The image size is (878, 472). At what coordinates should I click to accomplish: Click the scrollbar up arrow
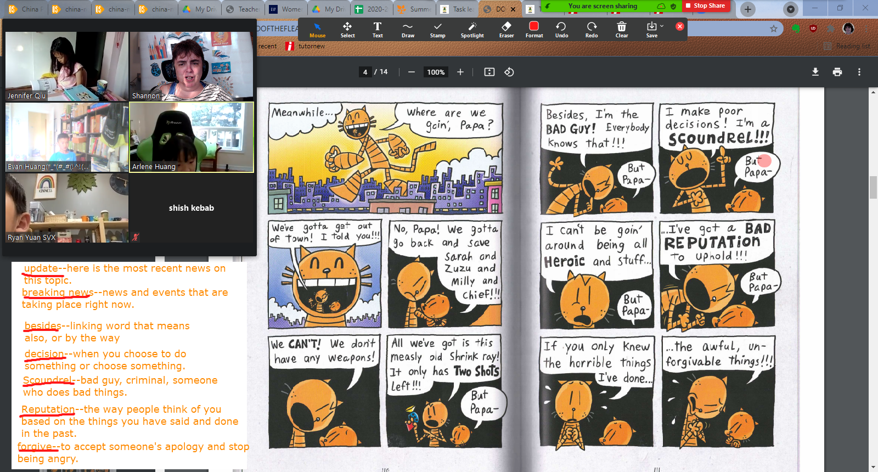(873, 92)
